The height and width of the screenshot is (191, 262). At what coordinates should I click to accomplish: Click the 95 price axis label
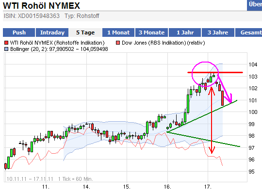point(251,172)
